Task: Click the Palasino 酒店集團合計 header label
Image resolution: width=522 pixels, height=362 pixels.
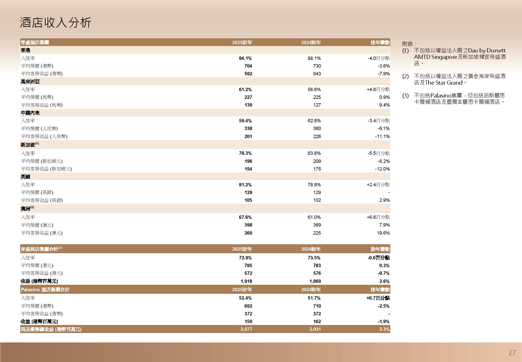Action: click(45, 290)
